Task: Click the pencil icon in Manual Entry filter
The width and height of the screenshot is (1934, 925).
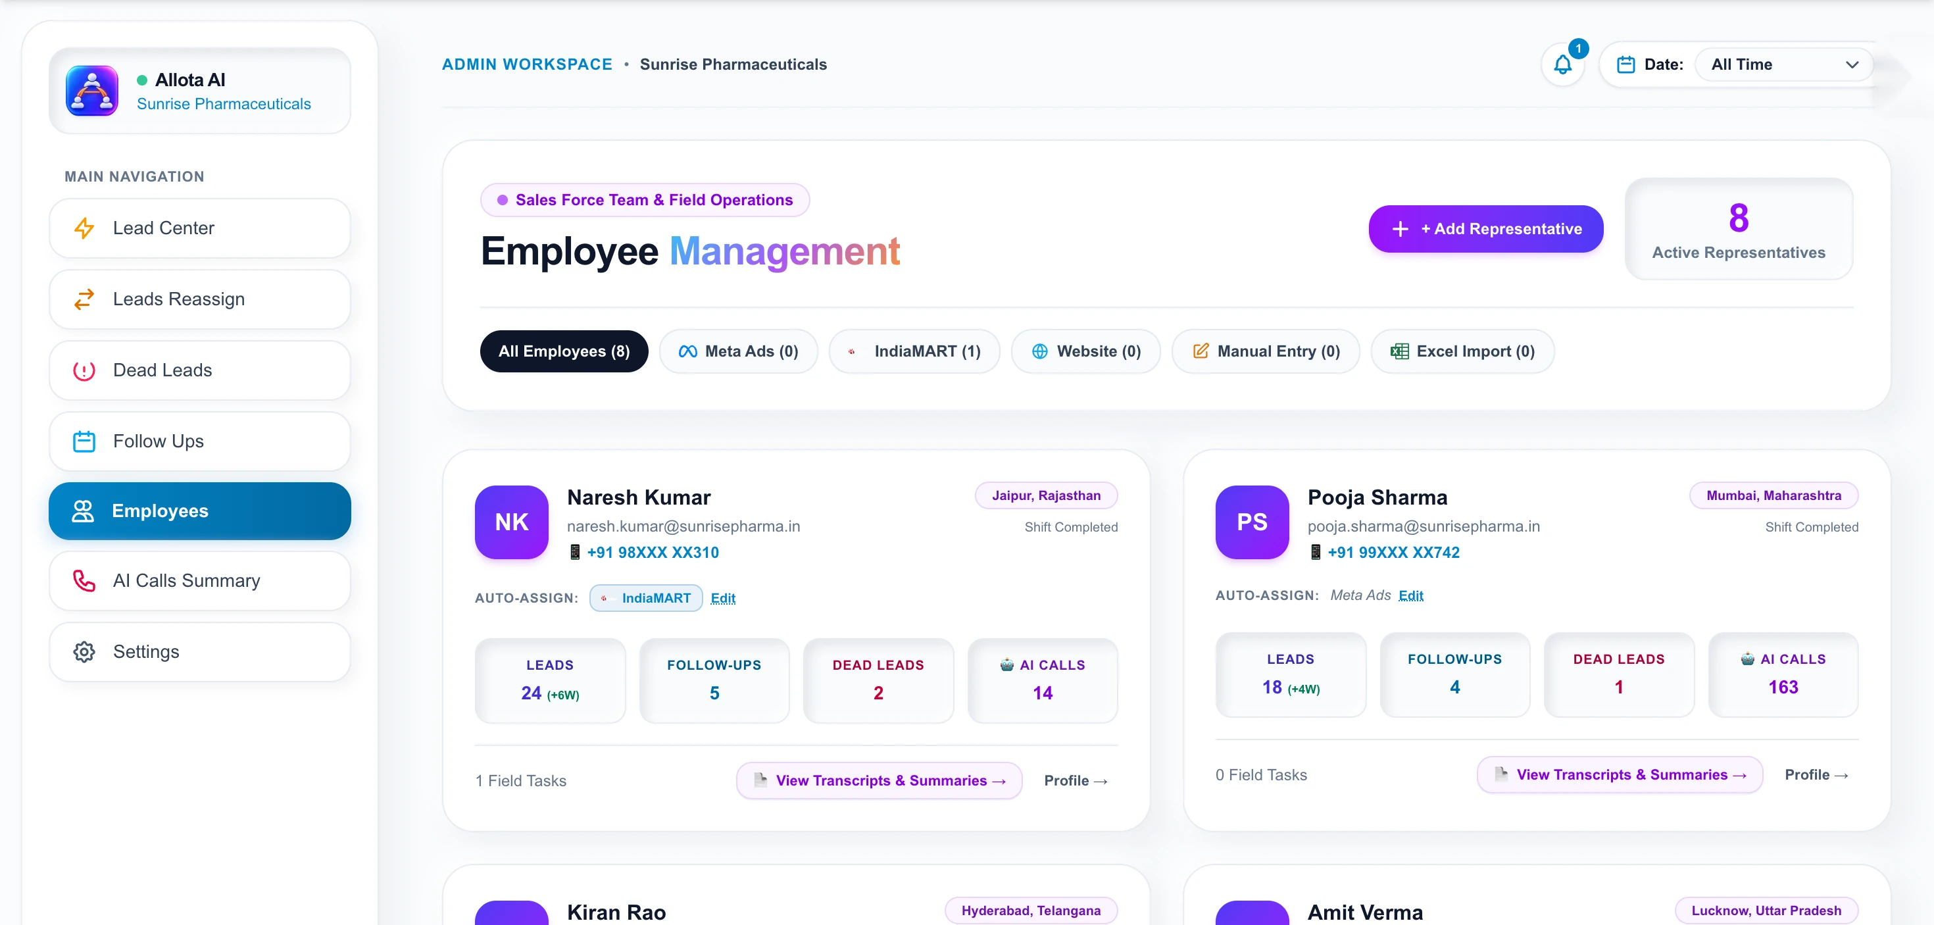Action: [1201, 351]
